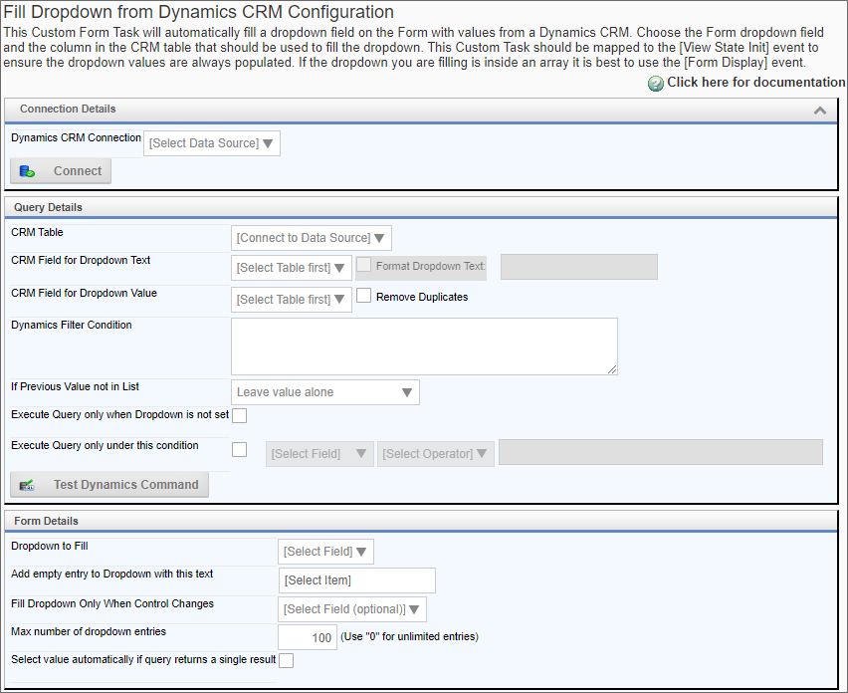Open CRM Field for Dropdown Value selector
The image size is (848, 693).
coord(291,299)
